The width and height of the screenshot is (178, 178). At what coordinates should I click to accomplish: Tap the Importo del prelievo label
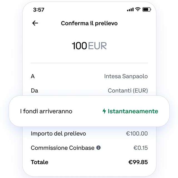point(58,133)
